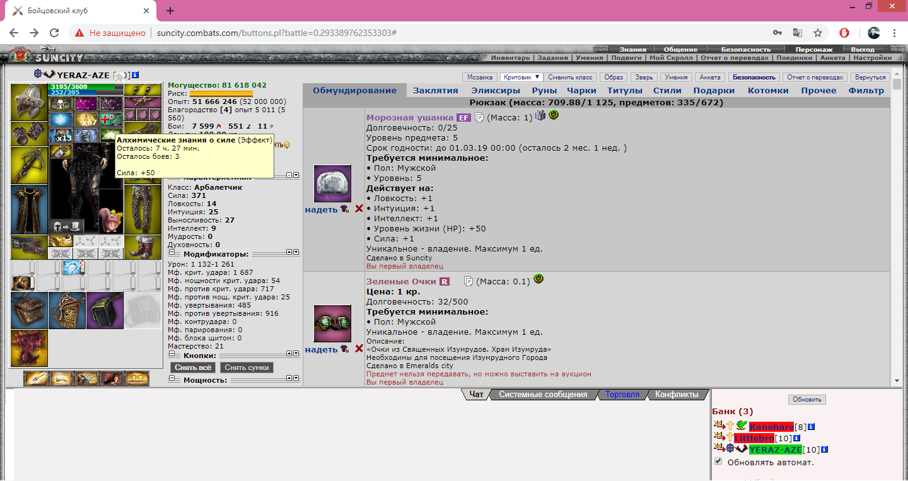The image size is (908, 481).
Task: Switch to the Эликсиры tab
Action: pyautogui.click(x=496, y=90)
